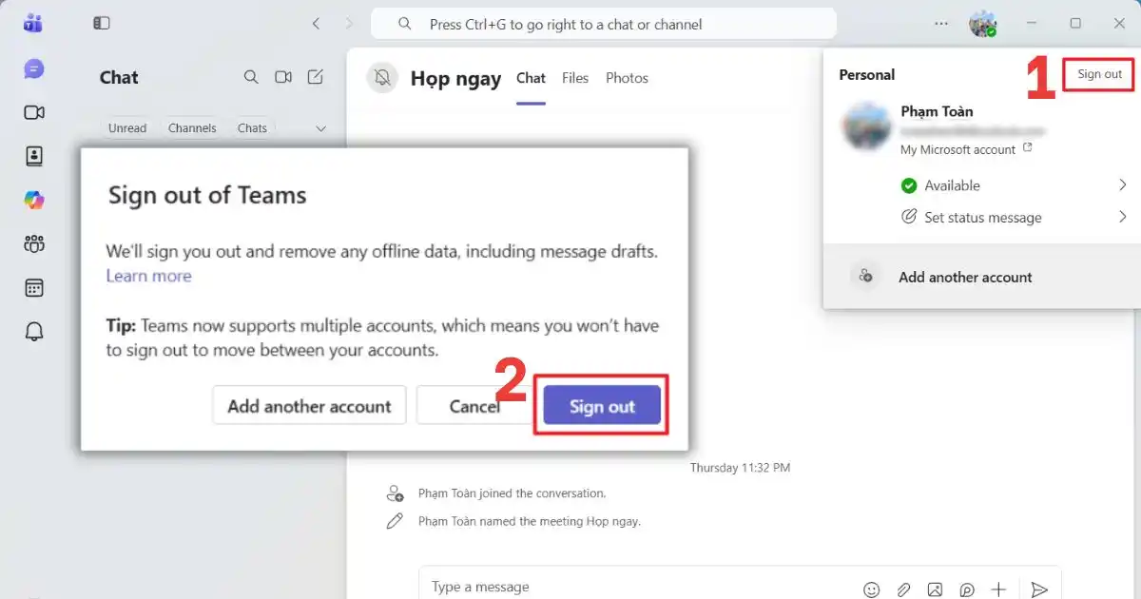Filter chats by Channels
Screen dimensions: 1141x599
pyautogui.click(x=192, y=128)
